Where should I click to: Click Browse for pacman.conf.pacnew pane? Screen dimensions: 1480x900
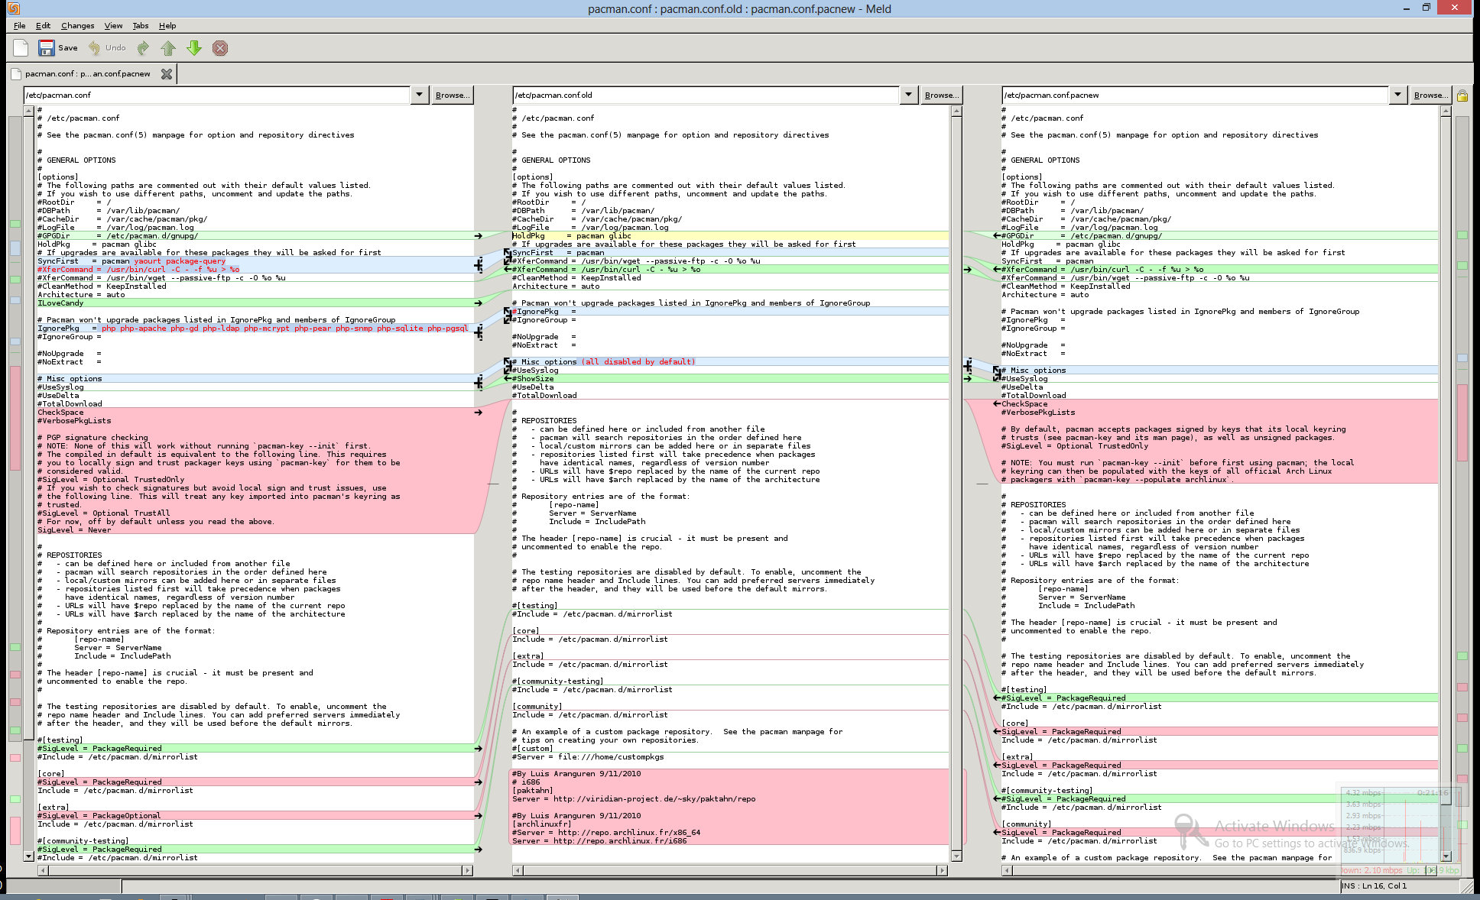(1430, 95)
